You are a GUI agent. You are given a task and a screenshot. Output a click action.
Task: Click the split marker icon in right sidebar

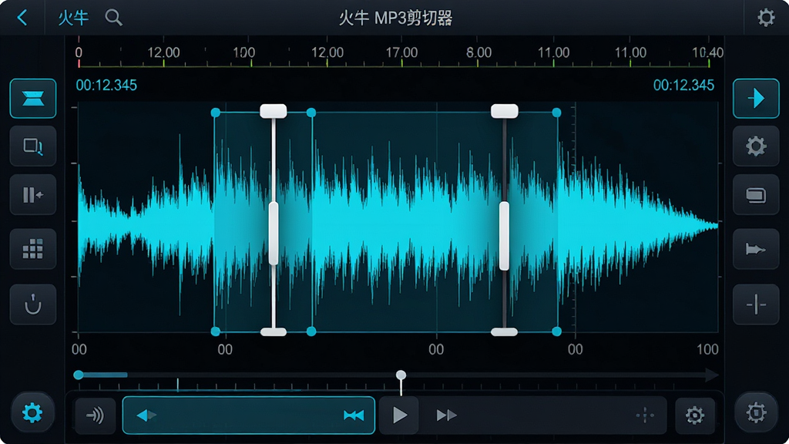pos(756,304)
